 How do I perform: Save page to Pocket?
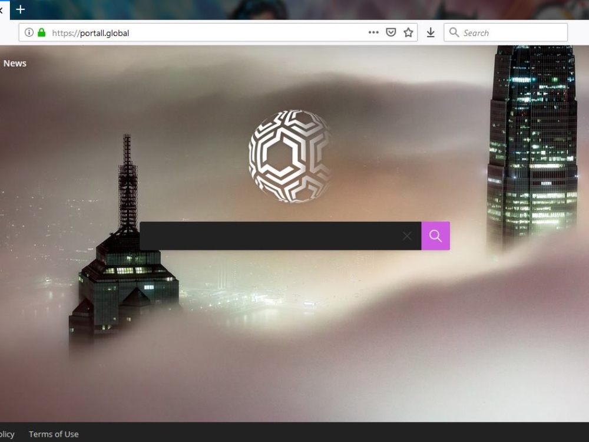(x=391, y=33)
